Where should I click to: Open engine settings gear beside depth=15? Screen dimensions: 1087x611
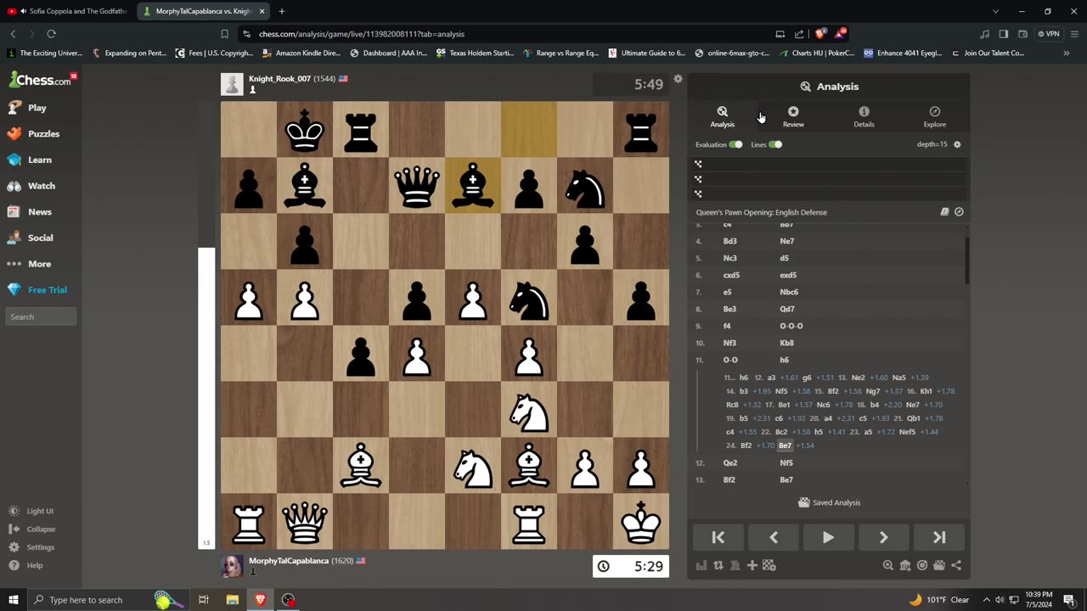[x=957, y=144]
